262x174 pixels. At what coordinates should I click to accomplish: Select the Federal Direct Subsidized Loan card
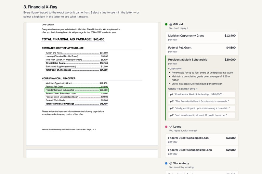pos(202,140)
